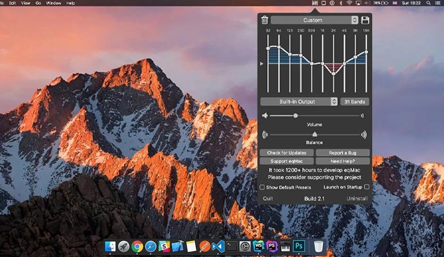Enable the Launch on Startup checkbox
This screenshot has height=257, width=444.
coord(366,187)
